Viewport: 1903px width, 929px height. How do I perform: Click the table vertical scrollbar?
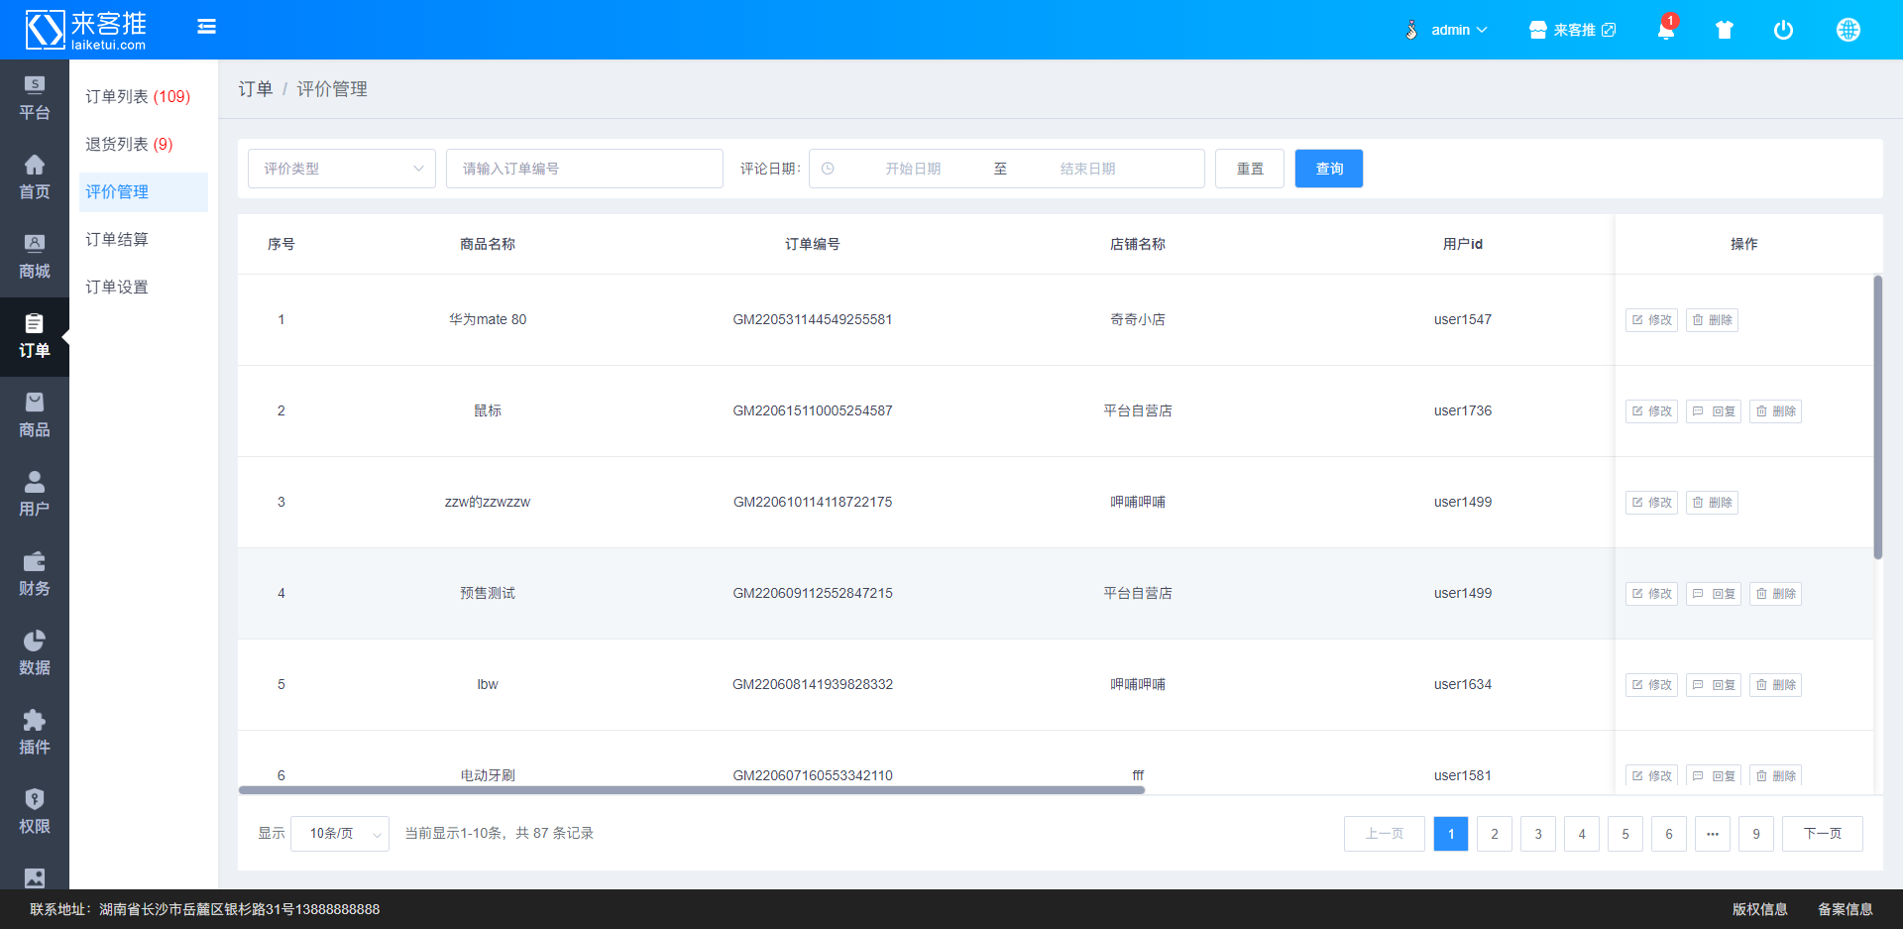1877,417
